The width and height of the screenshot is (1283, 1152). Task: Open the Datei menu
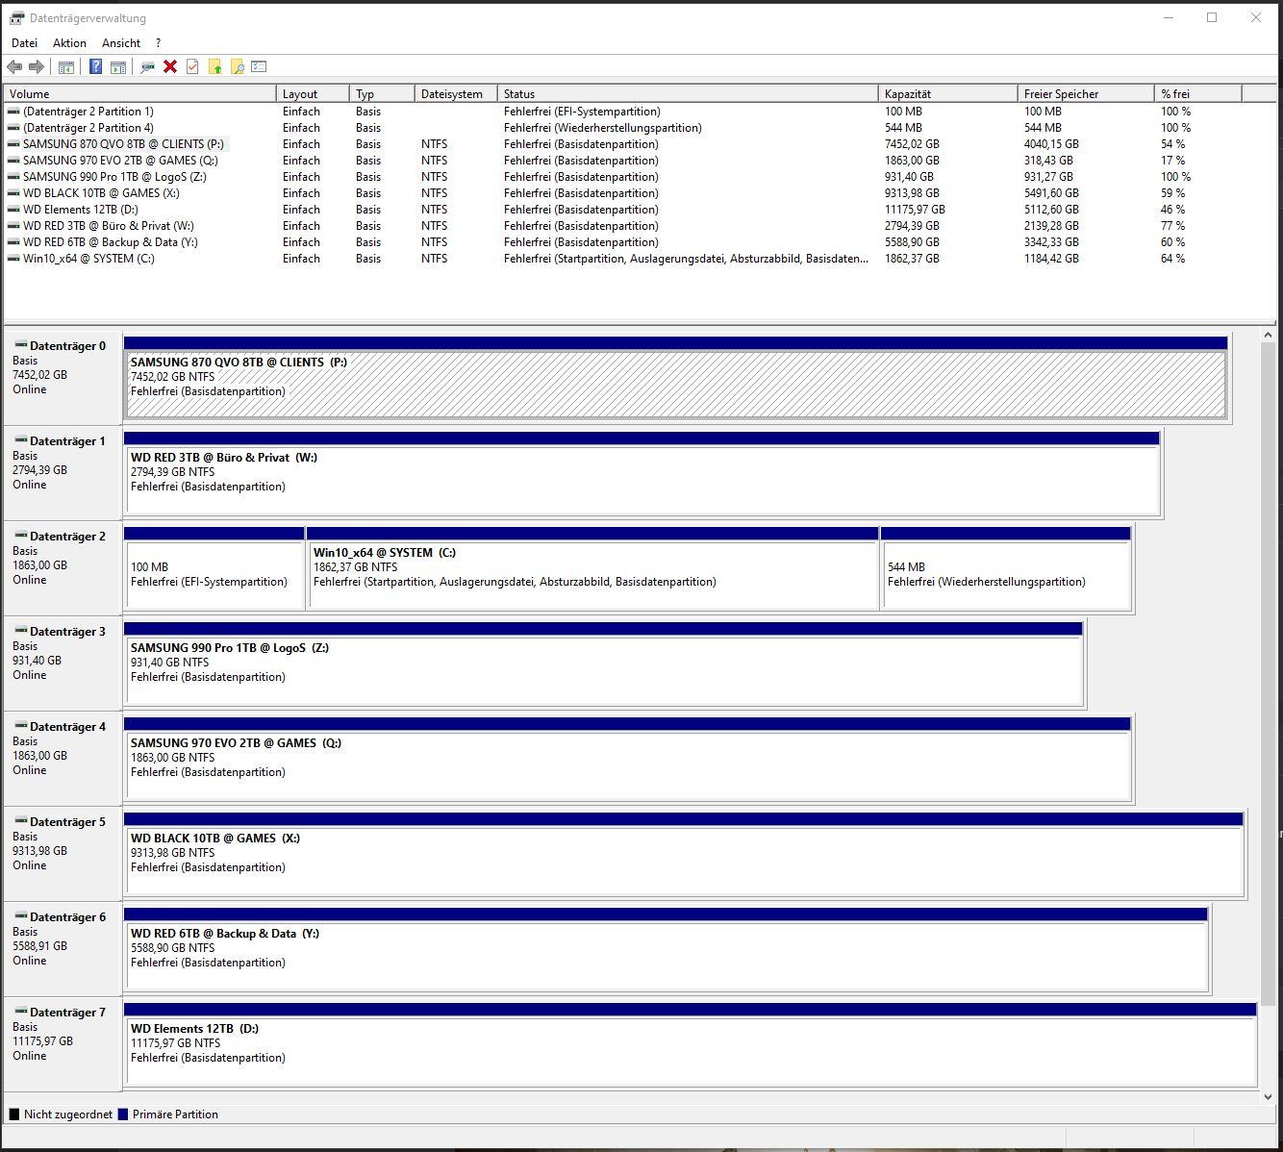pyautogui.click(x=24, y=42)
